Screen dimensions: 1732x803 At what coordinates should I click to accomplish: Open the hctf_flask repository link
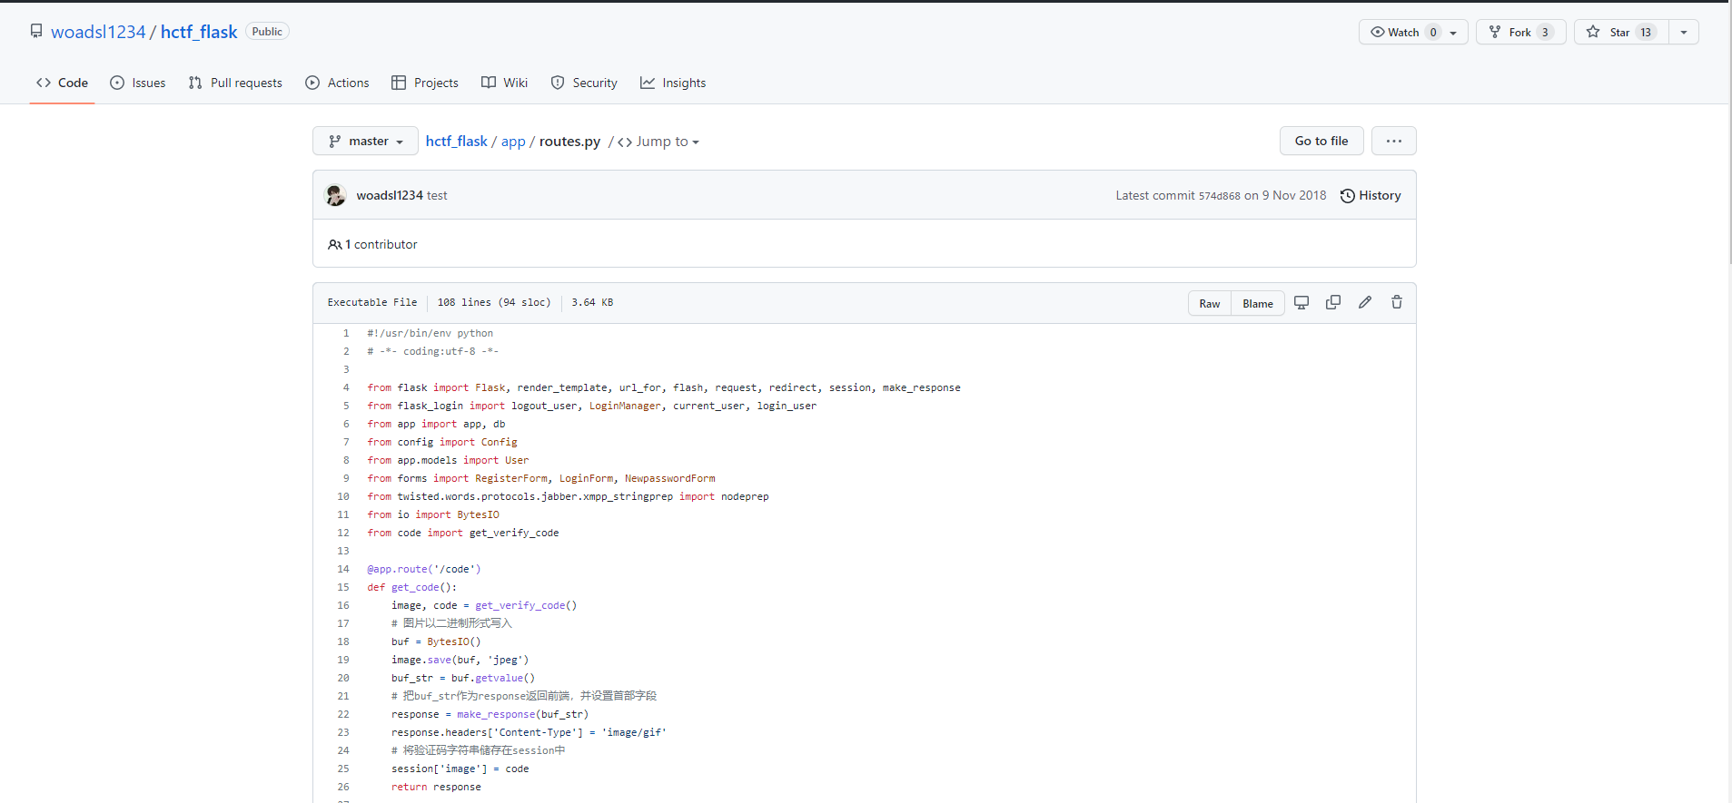point(199,32)
